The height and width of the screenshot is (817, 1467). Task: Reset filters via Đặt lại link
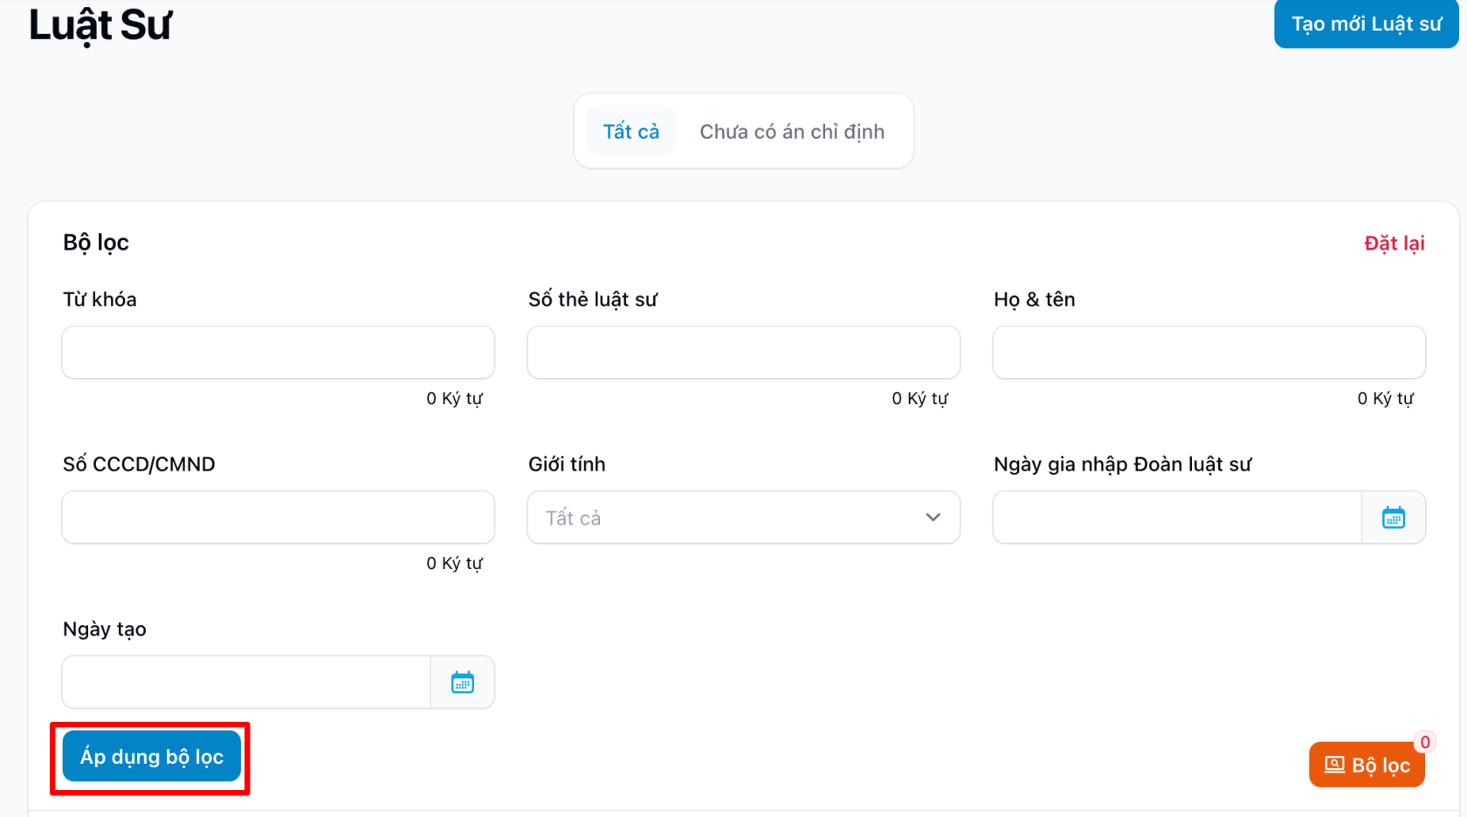pyautogui.click(x=1394, y=244)
